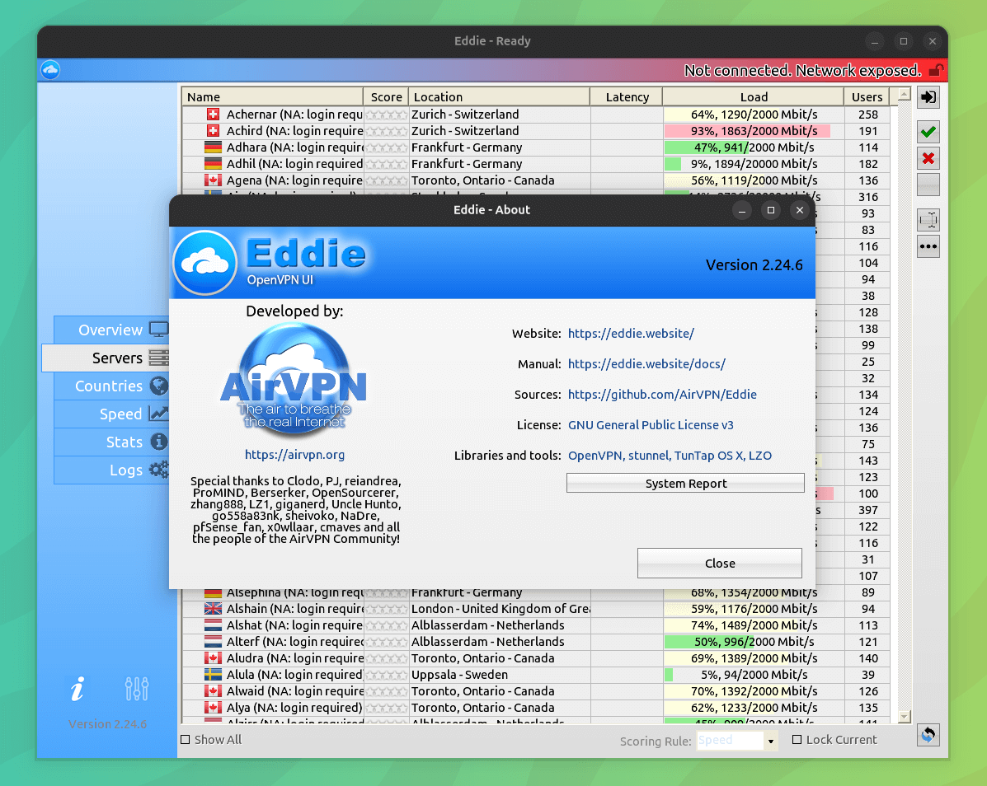
Task: Click Netherlands flag beside Alterf server
Action: click(214, 642)
